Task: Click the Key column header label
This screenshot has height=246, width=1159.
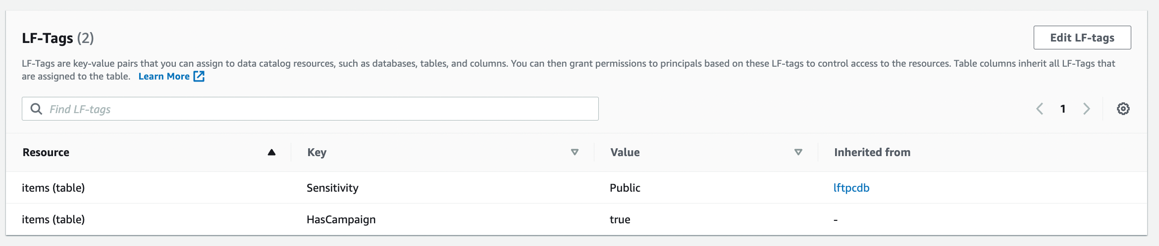Action: pyautogui.click(x=317, y=152)
